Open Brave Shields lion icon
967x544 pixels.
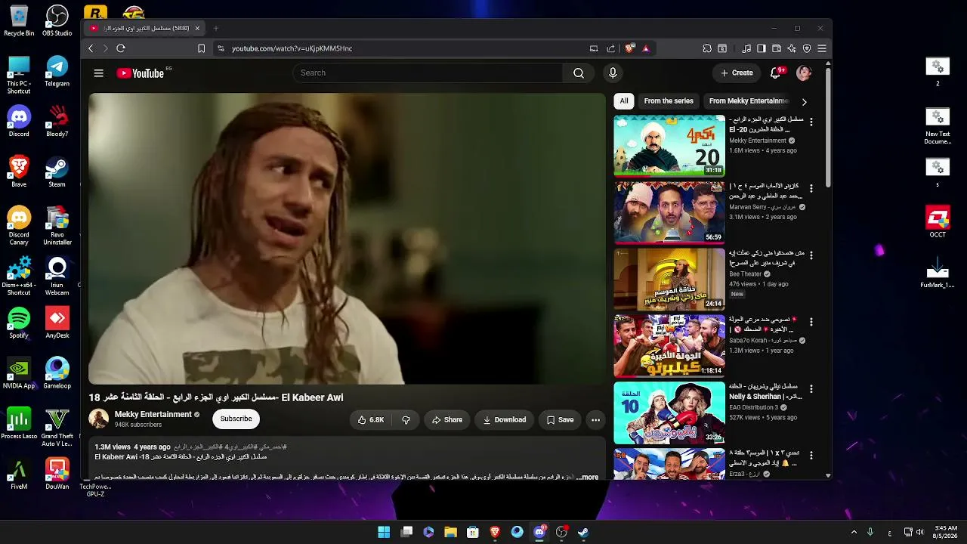tap(629, 48)
